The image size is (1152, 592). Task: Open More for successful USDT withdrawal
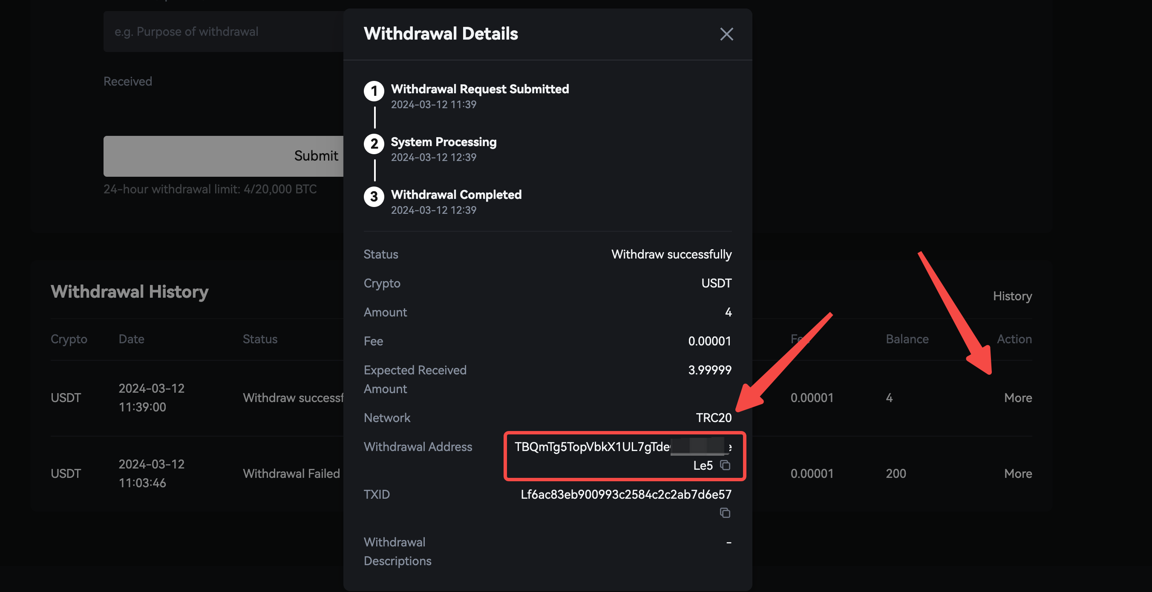(x=1017, y=397)
